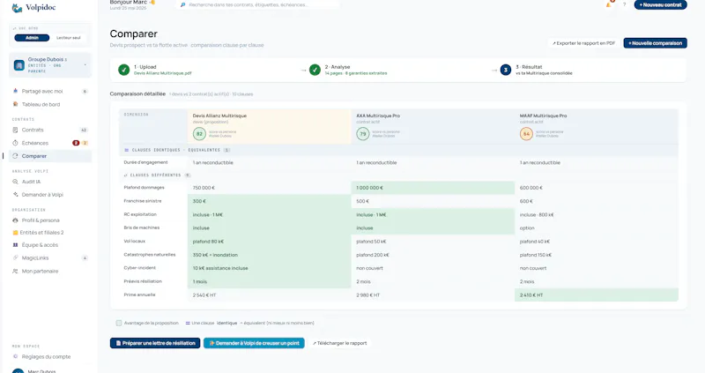Image resolution: width=705 pixels, height=373 pixels.
Task: Click Télécharger le rapport link
Action: coord(340,343)
